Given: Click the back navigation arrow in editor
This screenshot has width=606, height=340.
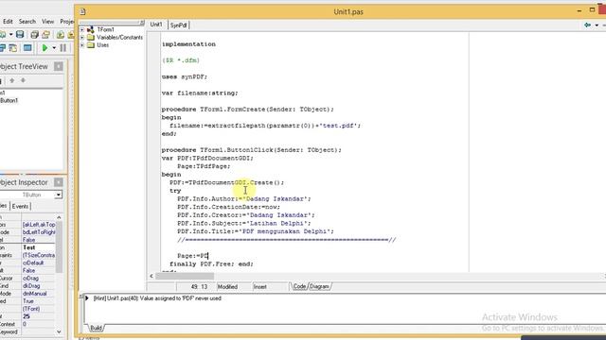Looking at the screenshot, I should click(x=588, y=25).
